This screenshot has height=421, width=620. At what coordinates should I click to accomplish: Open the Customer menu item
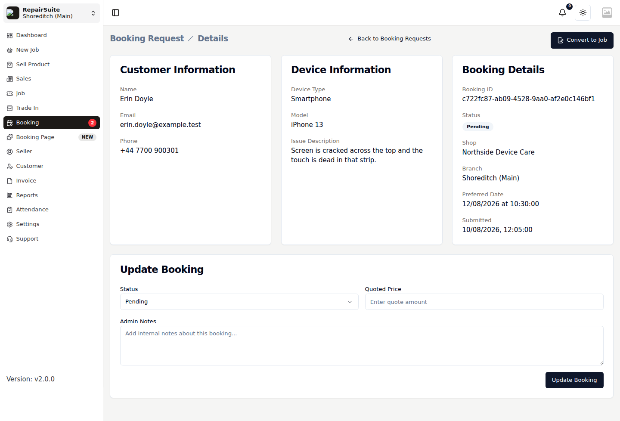pyautogui.click(x=52, y=166)
